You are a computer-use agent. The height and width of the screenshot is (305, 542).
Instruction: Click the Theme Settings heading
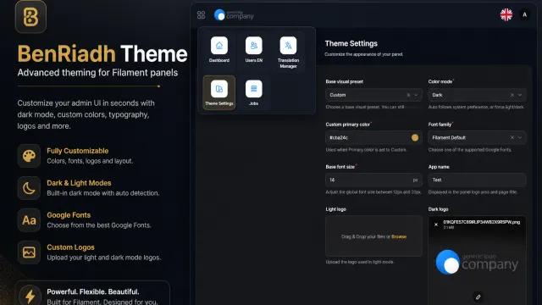click(x=351, y=43)
